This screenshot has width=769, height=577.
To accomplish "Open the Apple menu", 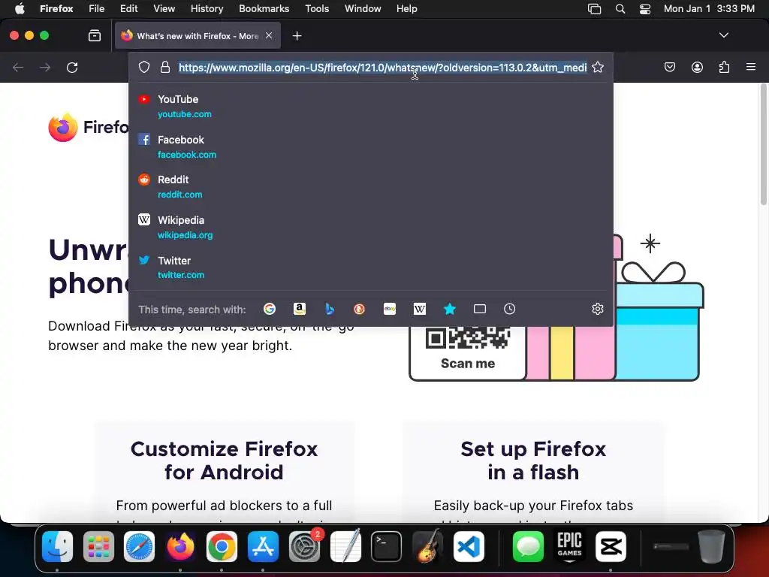I will (x=20, y=9).
